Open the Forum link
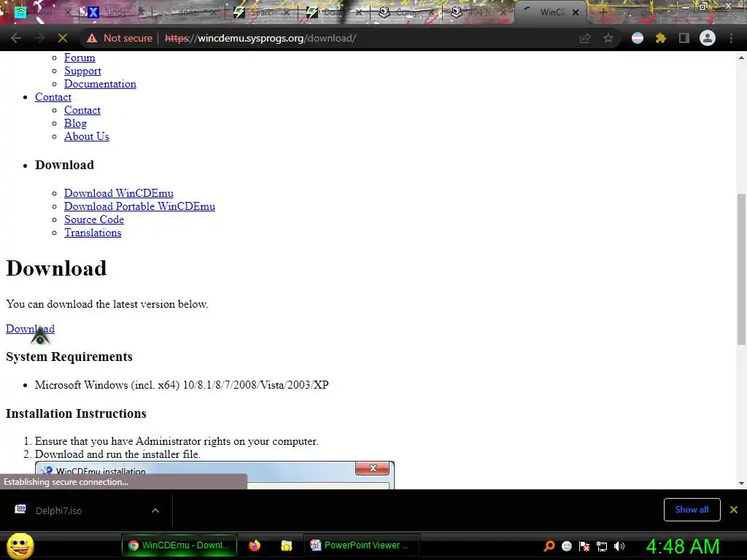This screenshot has height=560, width=747. coord(80,58)
